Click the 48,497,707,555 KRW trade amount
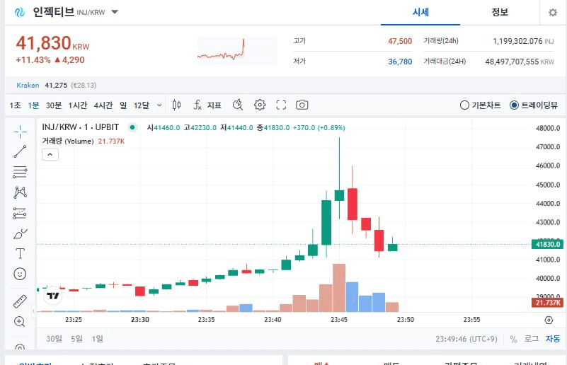The width and height of the screenshot is (567, 365). pos(520,62)
